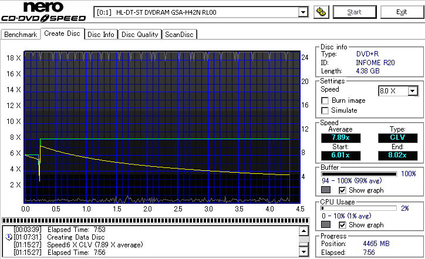Click the log scrollbar down arrow
Viewport: 425px width, 259px height.
point(303,251)
